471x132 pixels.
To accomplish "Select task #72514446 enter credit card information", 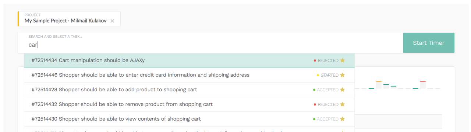I will click(x=190, y=75).
